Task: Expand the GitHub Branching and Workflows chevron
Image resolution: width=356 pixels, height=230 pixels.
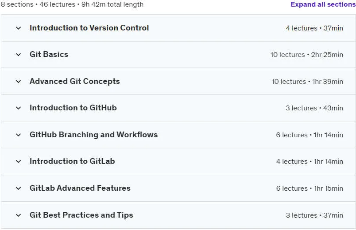Action: click(x=19, y=135)
